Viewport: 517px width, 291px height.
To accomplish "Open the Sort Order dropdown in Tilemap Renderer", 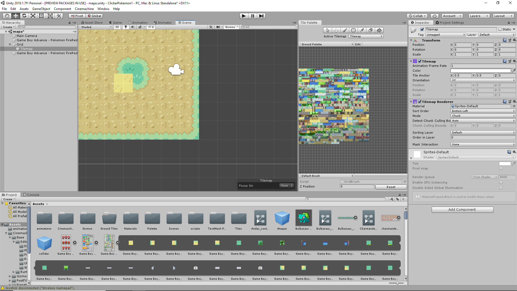I will pos(483,111).
